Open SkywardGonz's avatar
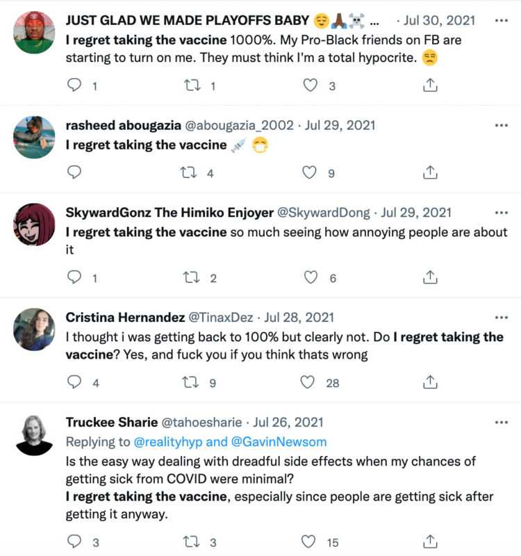This screenshot has height=556, width=521. click(33, 224)
